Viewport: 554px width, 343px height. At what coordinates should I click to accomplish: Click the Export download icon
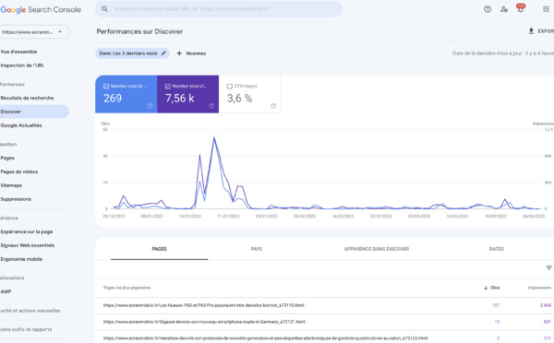point(531,31)
